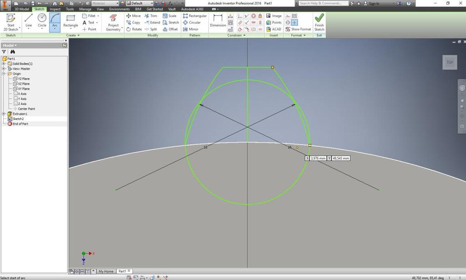
Task: Open the Environments ribbon tab
Action: coord(120,9)
